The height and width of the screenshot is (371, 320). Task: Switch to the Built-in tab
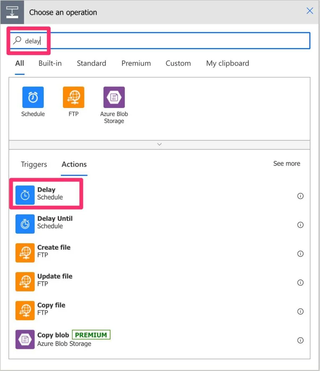pyautogui.click(x=50, y=63)
